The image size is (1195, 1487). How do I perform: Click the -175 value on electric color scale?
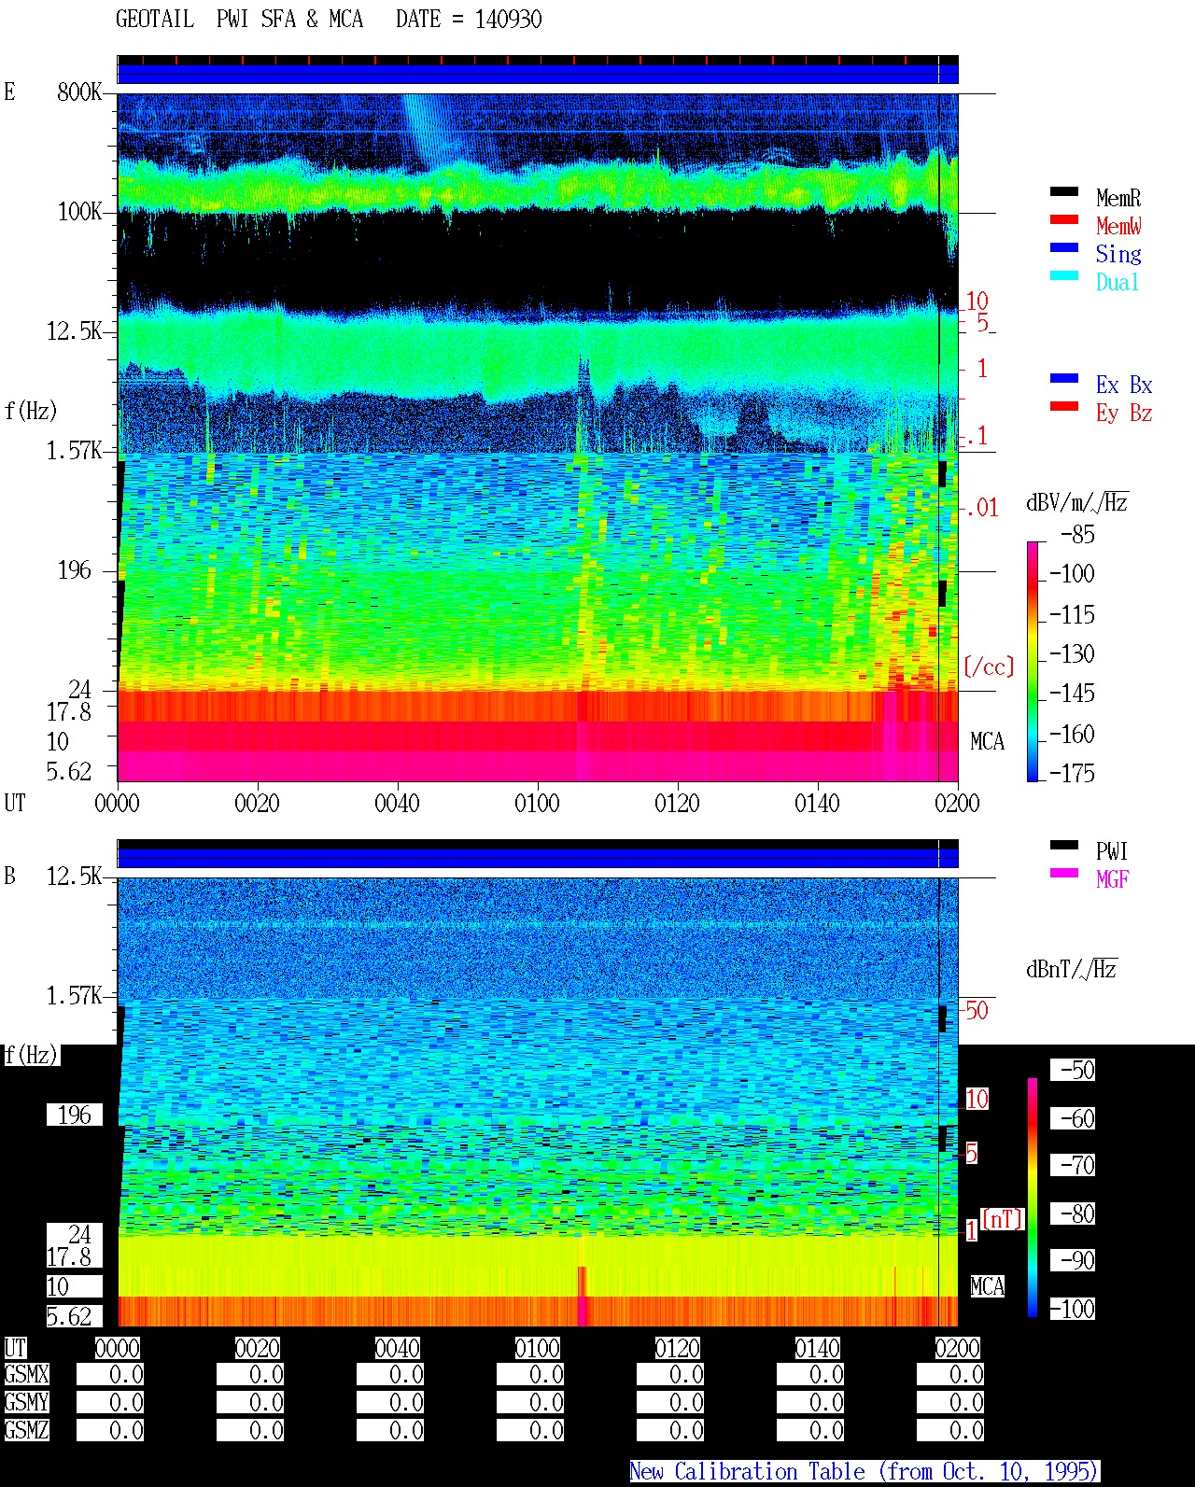1072,773
